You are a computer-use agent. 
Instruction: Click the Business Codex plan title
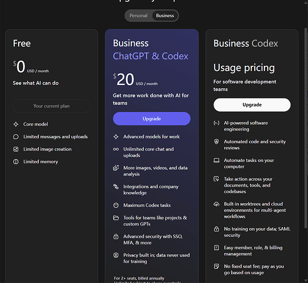[x=246, y=44]
